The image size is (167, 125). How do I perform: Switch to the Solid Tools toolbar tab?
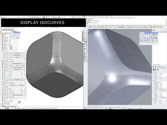pos(134,26)
